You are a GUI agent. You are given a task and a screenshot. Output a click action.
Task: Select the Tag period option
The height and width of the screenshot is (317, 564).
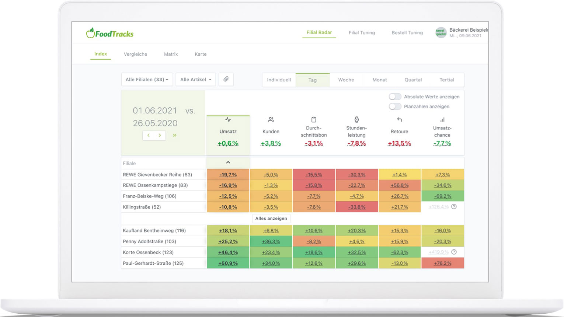point(313,80)
